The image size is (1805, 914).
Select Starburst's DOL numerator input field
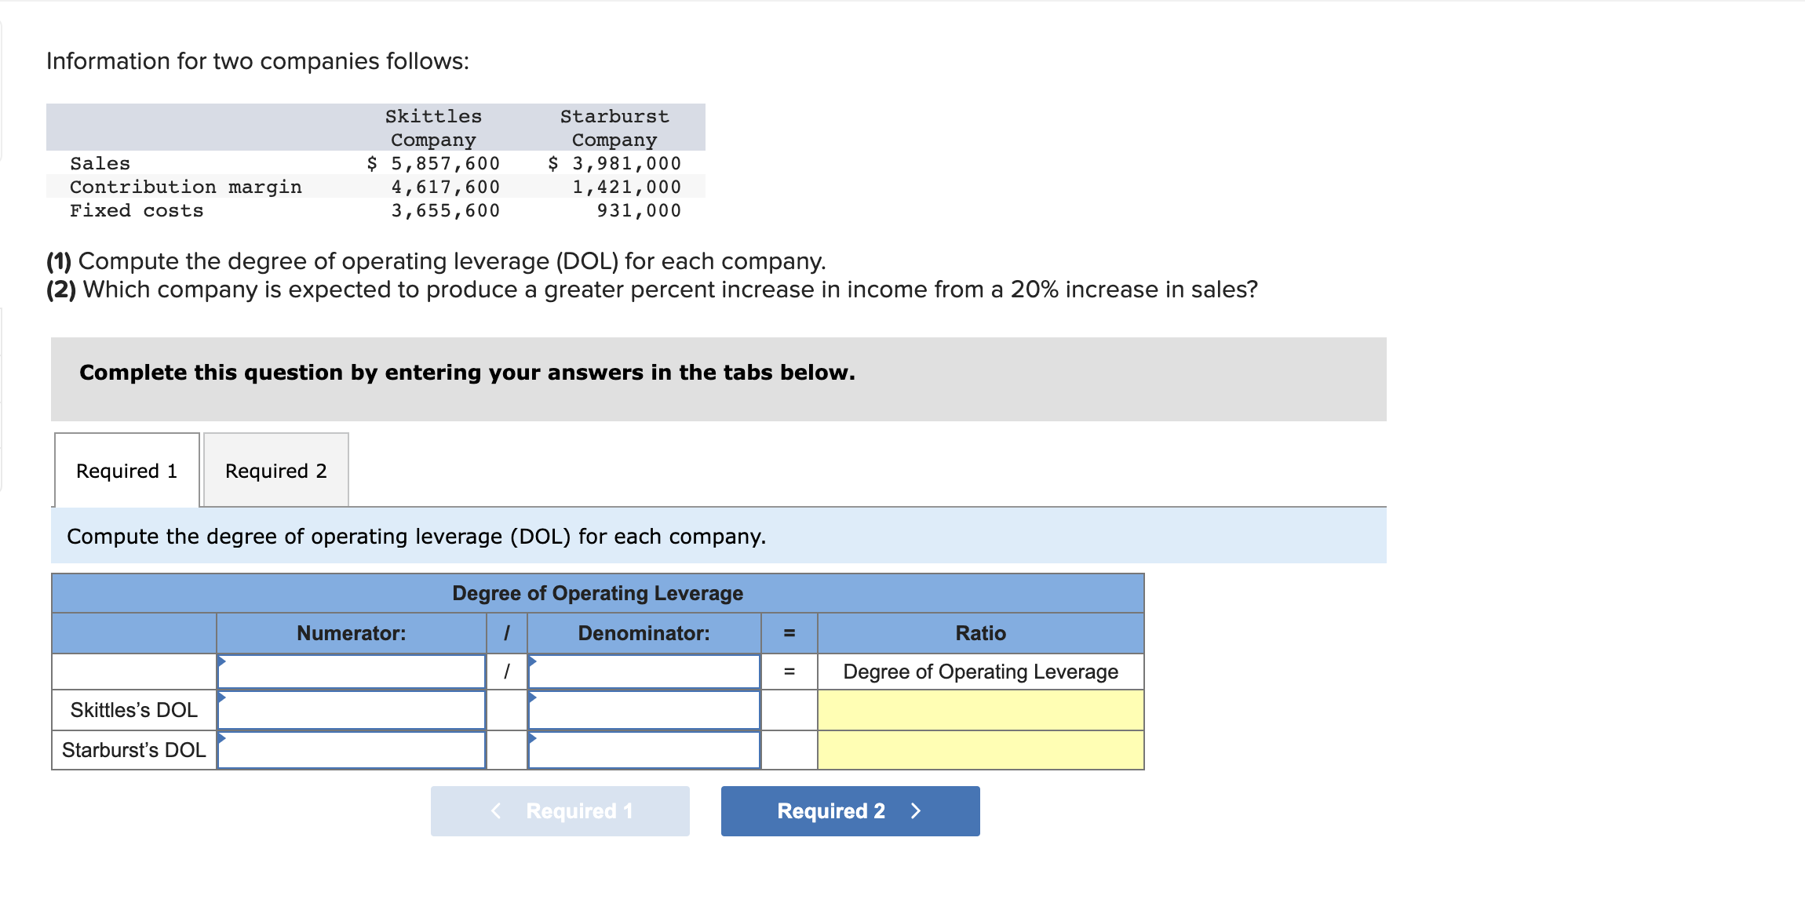(x=351, y=750)
